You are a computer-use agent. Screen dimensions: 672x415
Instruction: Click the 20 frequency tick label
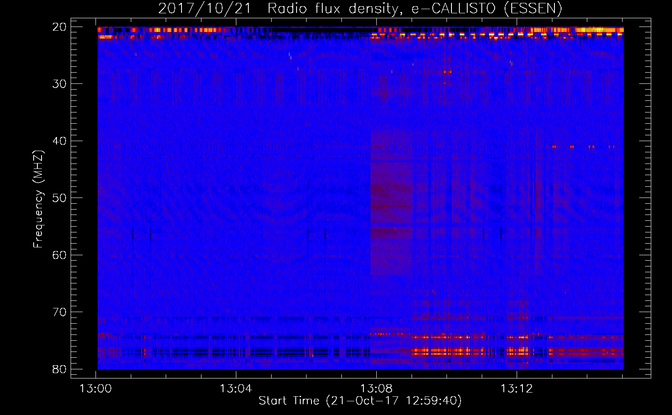[59, 27]
